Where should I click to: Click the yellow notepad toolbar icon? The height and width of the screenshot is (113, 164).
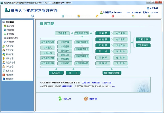[79, 16]
